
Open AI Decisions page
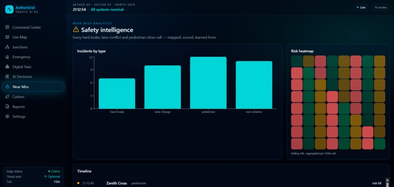click(33, 77)
